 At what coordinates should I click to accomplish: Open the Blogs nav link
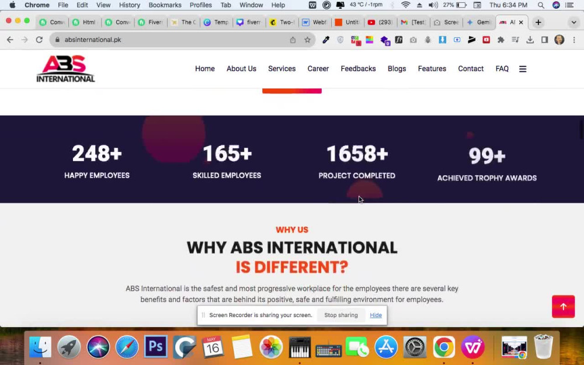pos(397,69)
